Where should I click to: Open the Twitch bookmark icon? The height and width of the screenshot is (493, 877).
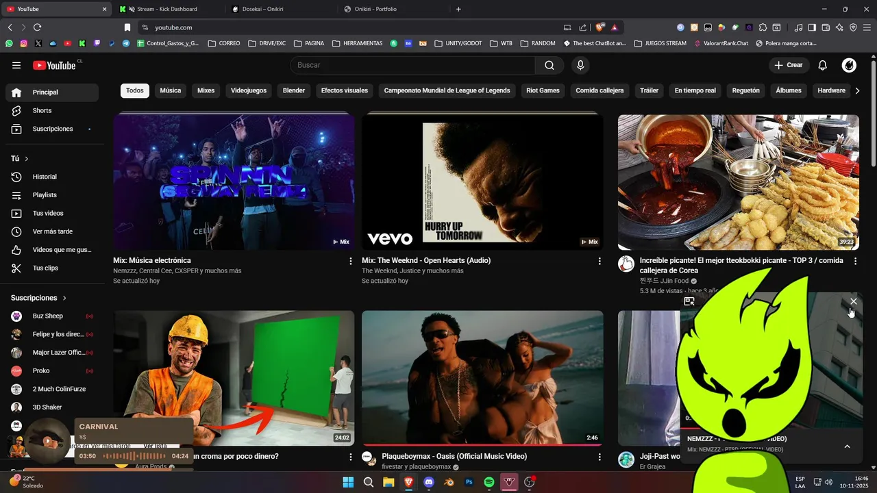coord(97,43)
